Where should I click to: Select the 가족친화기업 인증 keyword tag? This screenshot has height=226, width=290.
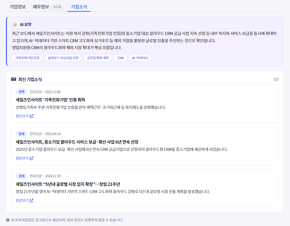coord(27,58)
